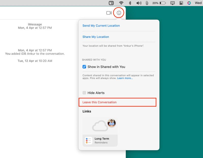The width and height of the screenshot is (203, 158).
Task: Open the Bluetooth menu
Action: tap(130, 3)
